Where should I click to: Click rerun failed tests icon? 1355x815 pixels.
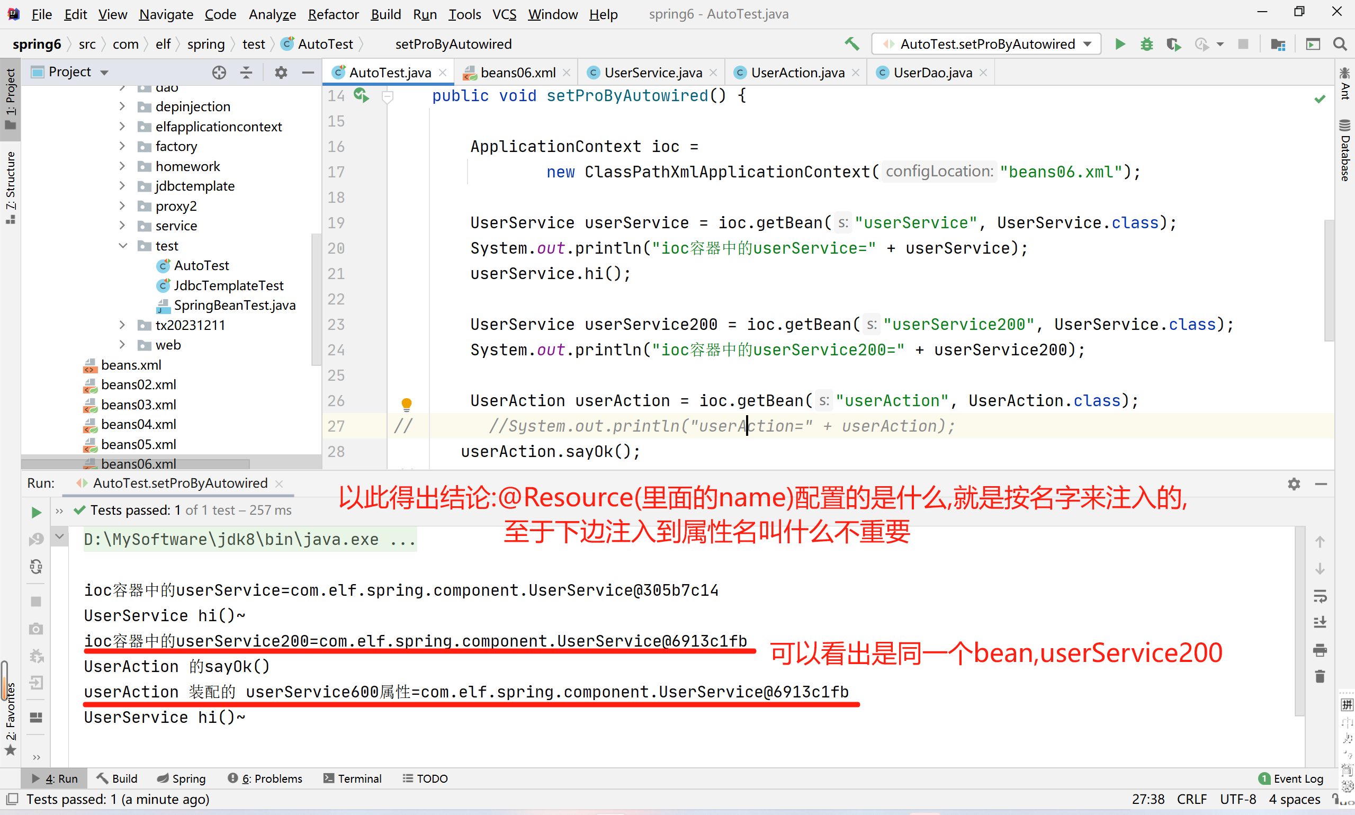[36, 539]
